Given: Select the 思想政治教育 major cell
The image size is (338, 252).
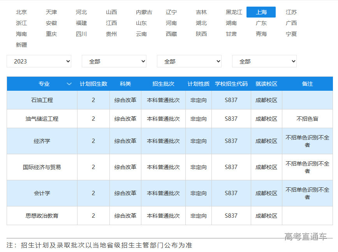Looking at the screenshot, I should click(x=42, y=215).
